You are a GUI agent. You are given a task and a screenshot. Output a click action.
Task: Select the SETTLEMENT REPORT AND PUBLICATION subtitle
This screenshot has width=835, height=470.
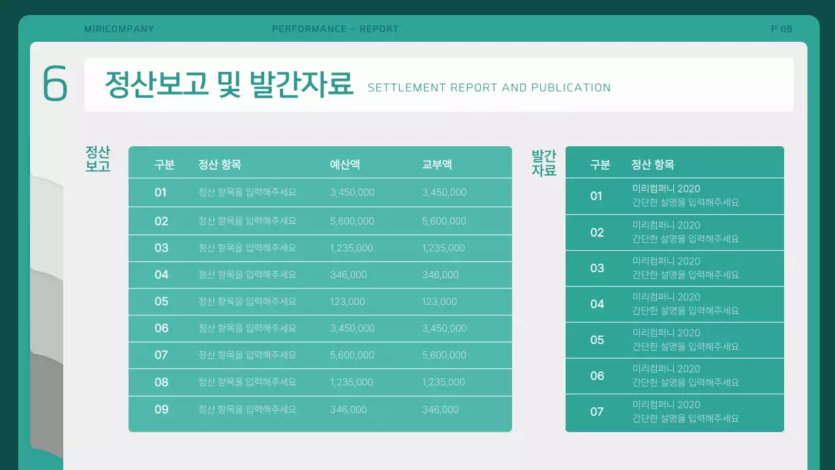point(489,87)
